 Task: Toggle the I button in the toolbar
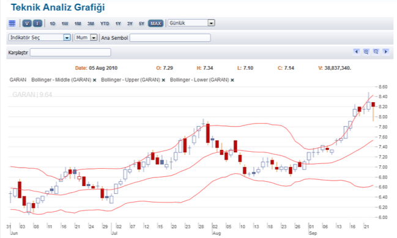[37, 23]
